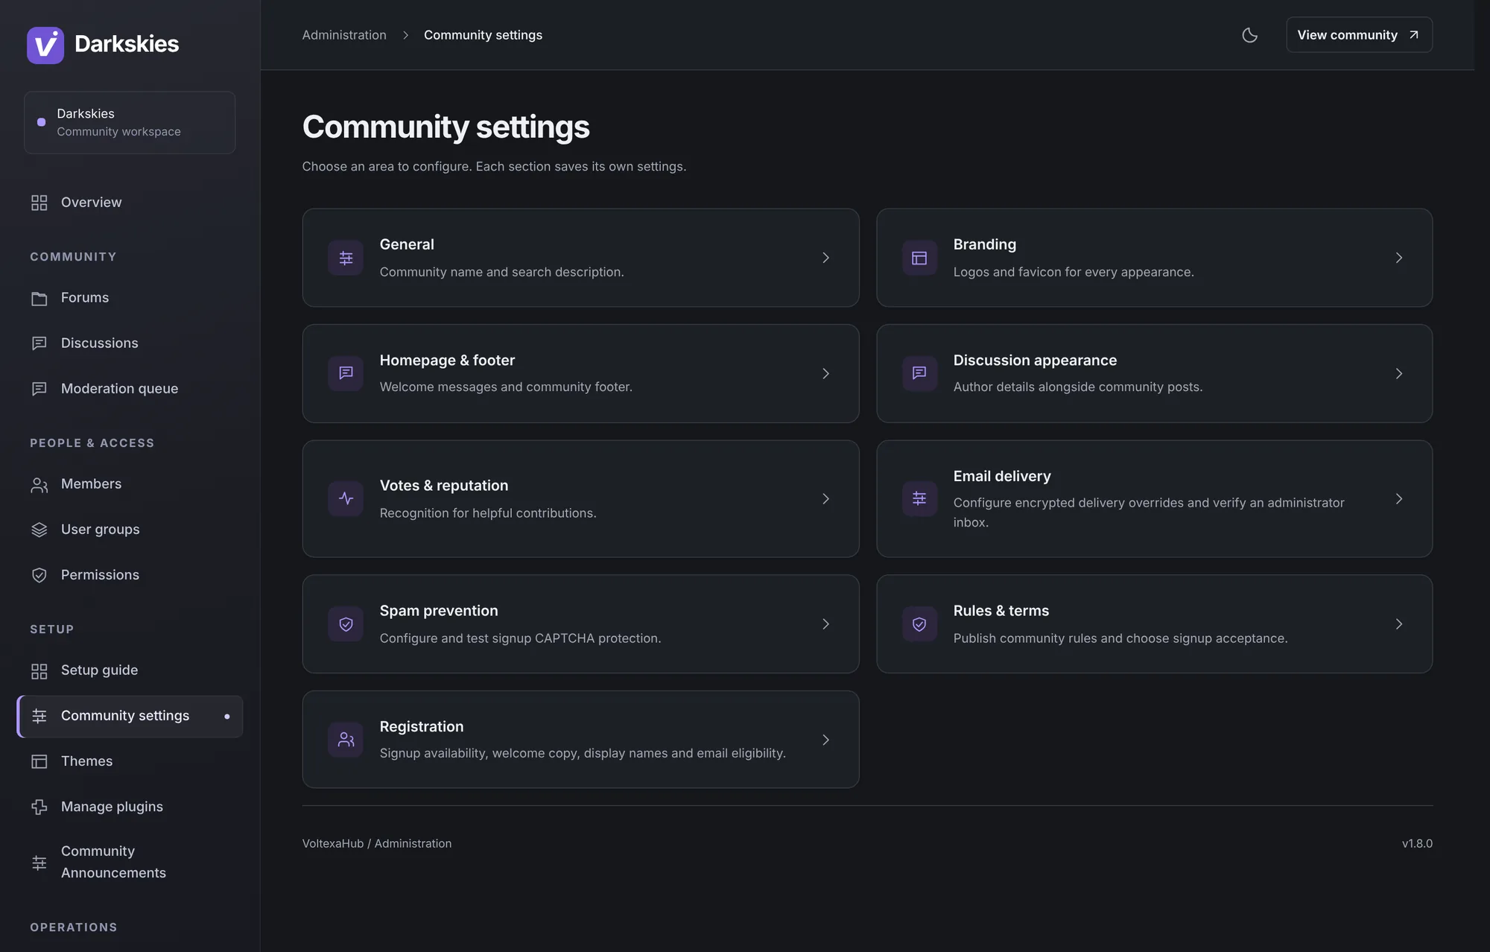The width and height of the screenshot is (1490, 952).
Task: Navigate to User groups
Action: point(130,530)
